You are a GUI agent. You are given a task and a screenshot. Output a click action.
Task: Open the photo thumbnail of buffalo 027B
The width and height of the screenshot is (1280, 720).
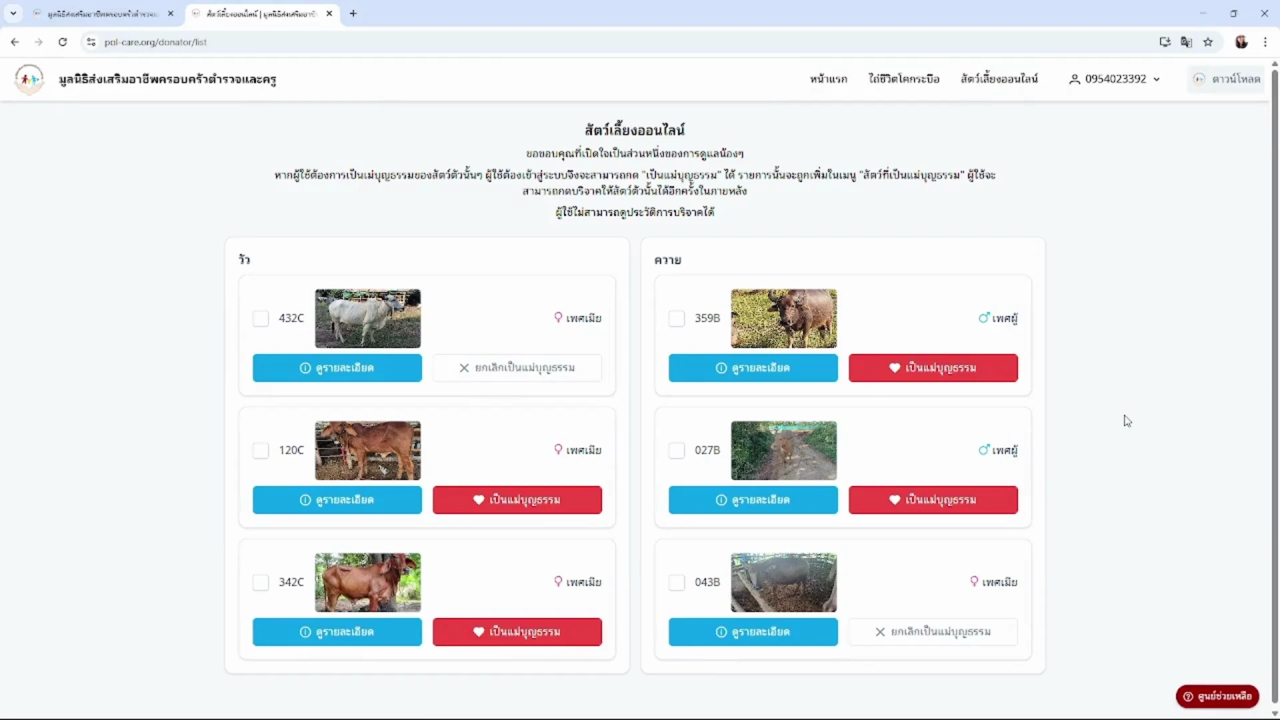tap(784, 451)
